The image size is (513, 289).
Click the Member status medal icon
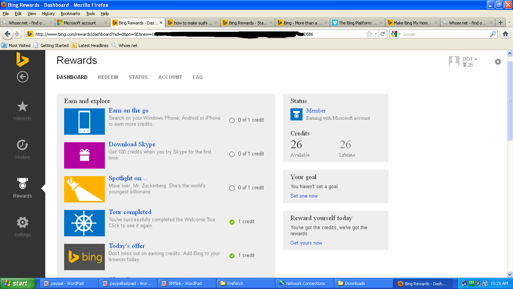click(x=296, y=114)
